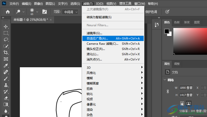The width and height of the screenshot is (207, 117).
Task: Switch to the 色板 tab
Action: (177, 22)
